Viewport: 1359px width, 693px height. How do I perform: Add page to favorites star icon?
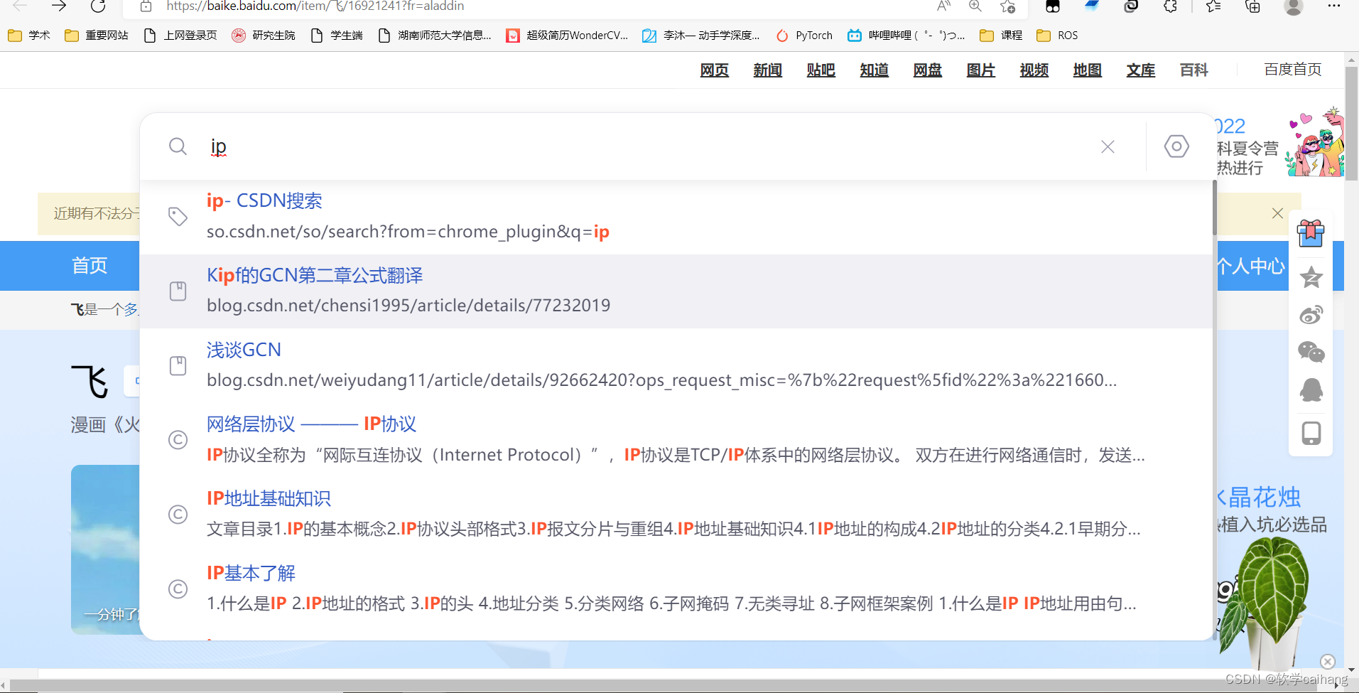(1007, 6)
